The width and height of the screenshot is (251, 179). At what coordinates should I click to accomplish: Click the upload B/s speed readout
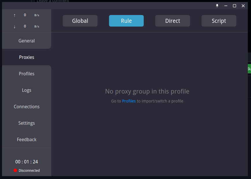pos(36,15)
